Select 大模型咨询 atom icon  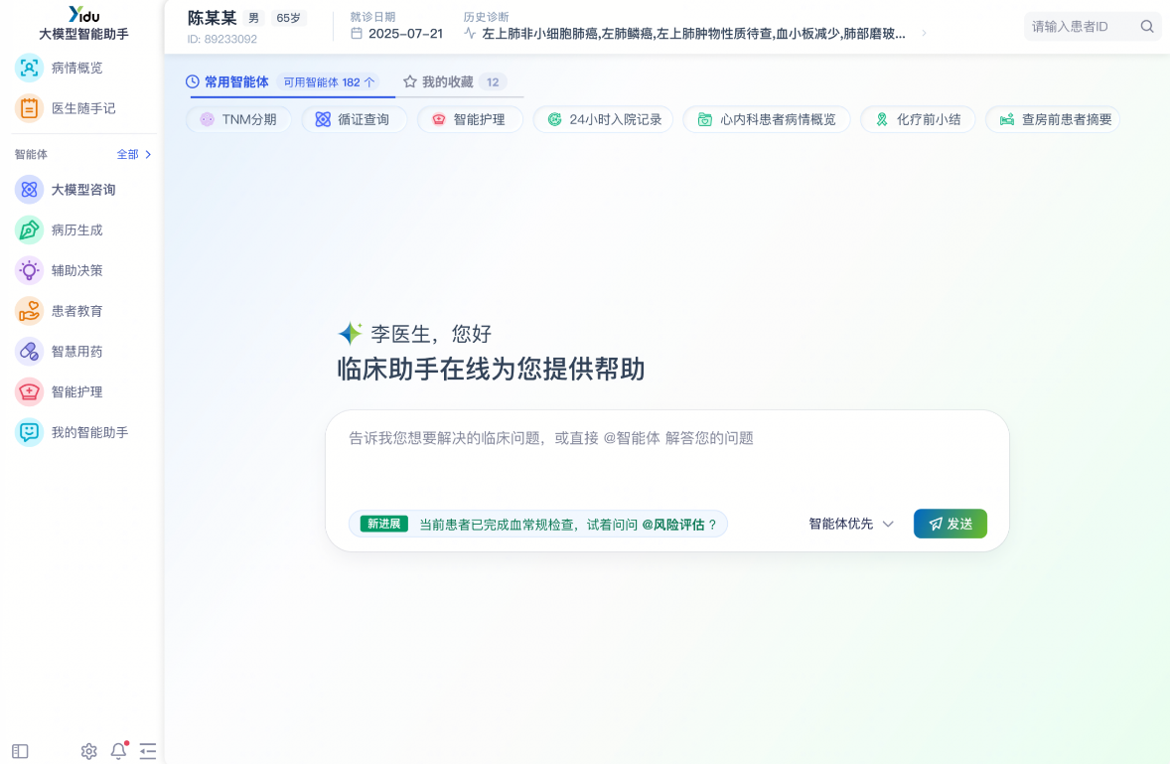pos(29,190)
